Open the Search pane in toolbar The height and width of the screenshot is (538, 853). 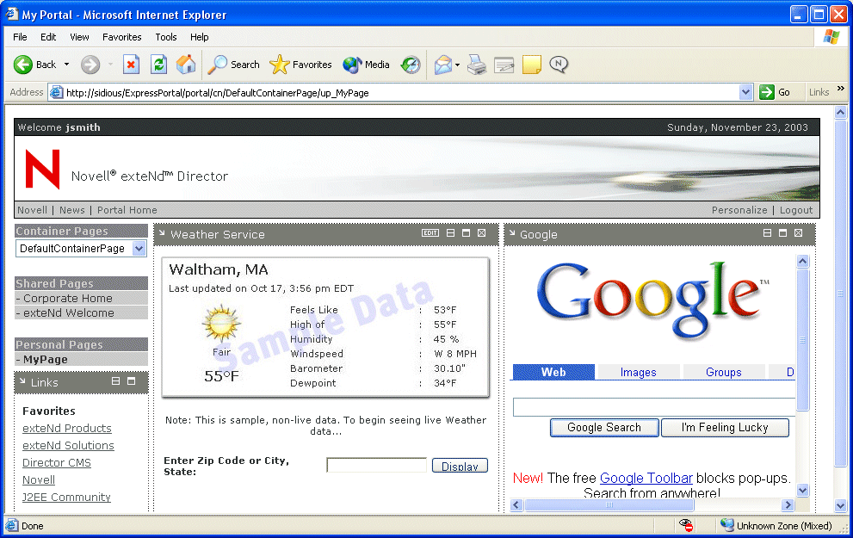pos(234,65)
